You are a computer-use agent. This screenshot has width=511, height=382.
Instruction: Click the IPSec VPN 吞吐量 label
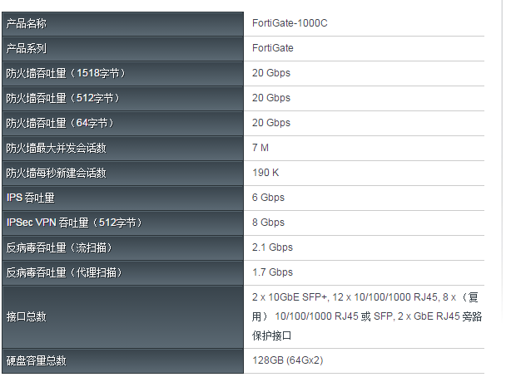coord(74,223)
